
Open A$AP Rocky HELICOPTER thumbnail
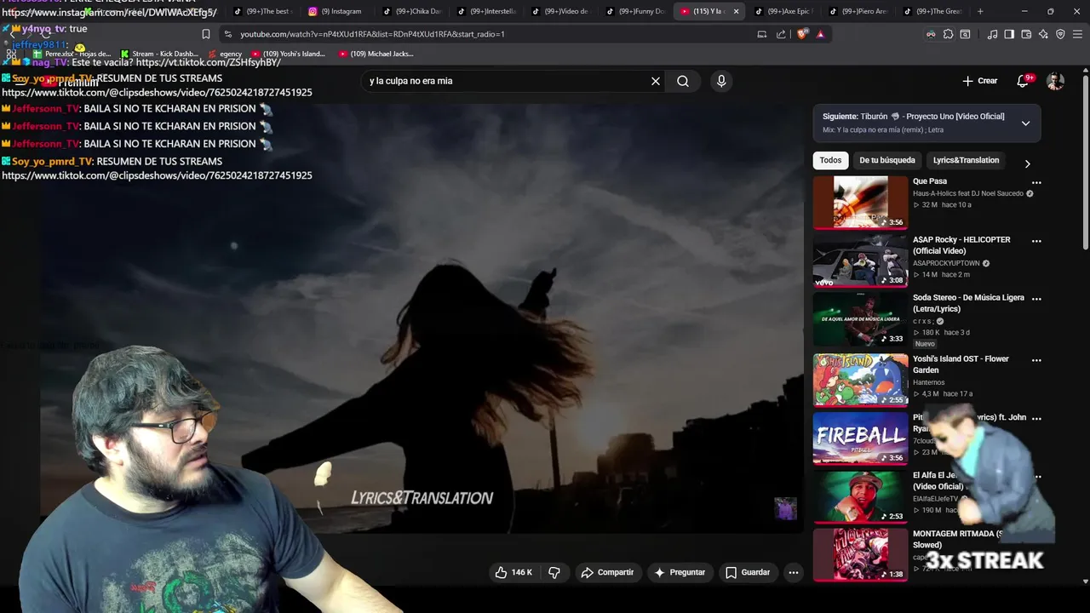pyautogui.click(x=860, y=261)
